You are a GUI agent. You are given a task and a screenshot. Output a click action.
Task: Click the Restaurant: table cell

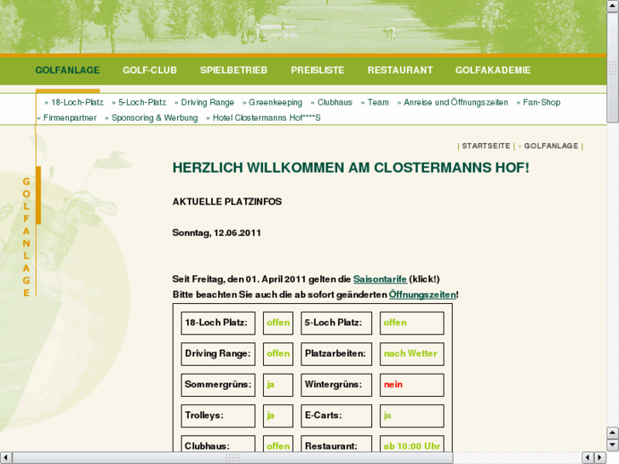(336, 444)
